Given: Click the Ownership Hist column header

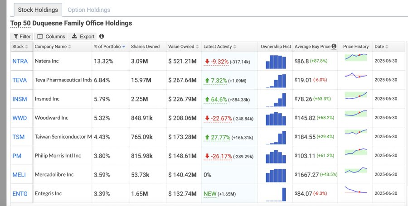Looking at the screenshot, I should tap(276, 47).
